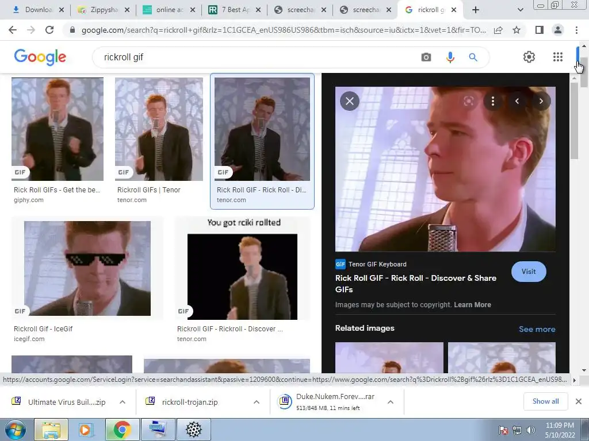Open the Chrome side panel
589x441 pixels.
[540, 30]
